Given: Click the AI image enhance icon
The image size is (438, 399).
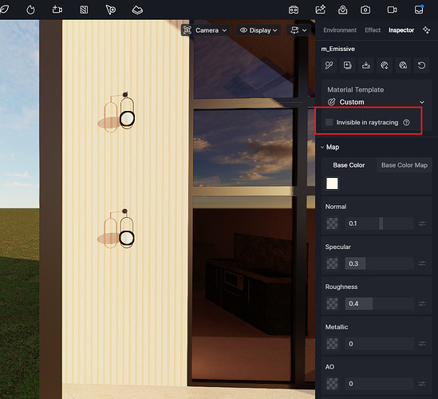Looking at the screenshot, I should (320, 10).
